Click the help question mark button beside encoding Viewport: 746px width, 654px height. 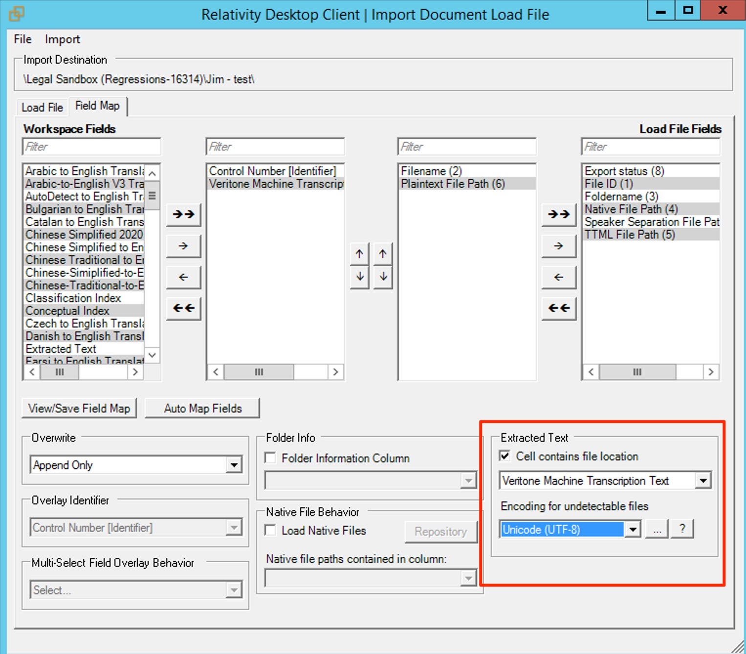pyautogui.click(x=682, y=529)
